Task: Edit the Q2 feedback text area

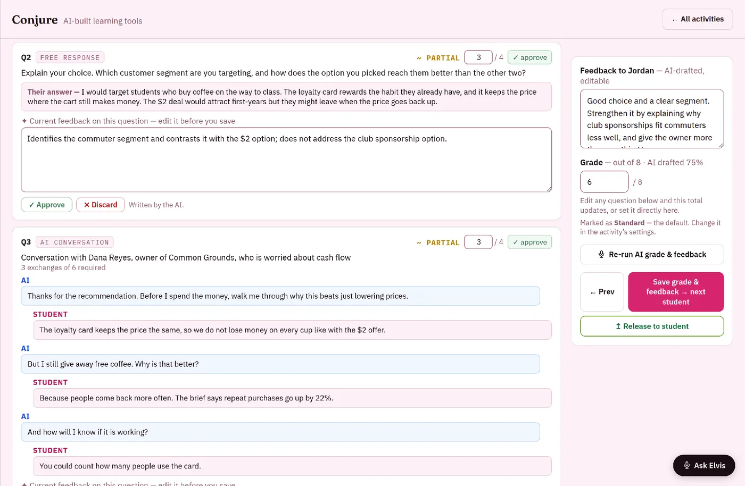Action: 286,160
